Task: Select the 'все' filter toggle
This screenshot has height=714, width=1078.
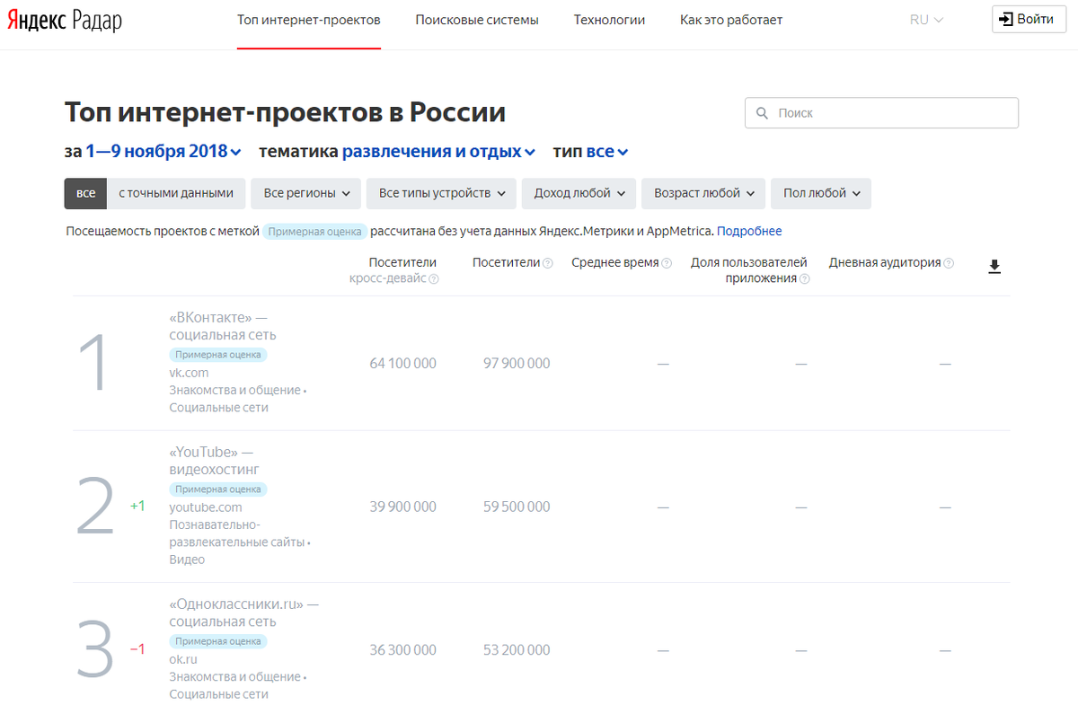Action: coord(85,193)
